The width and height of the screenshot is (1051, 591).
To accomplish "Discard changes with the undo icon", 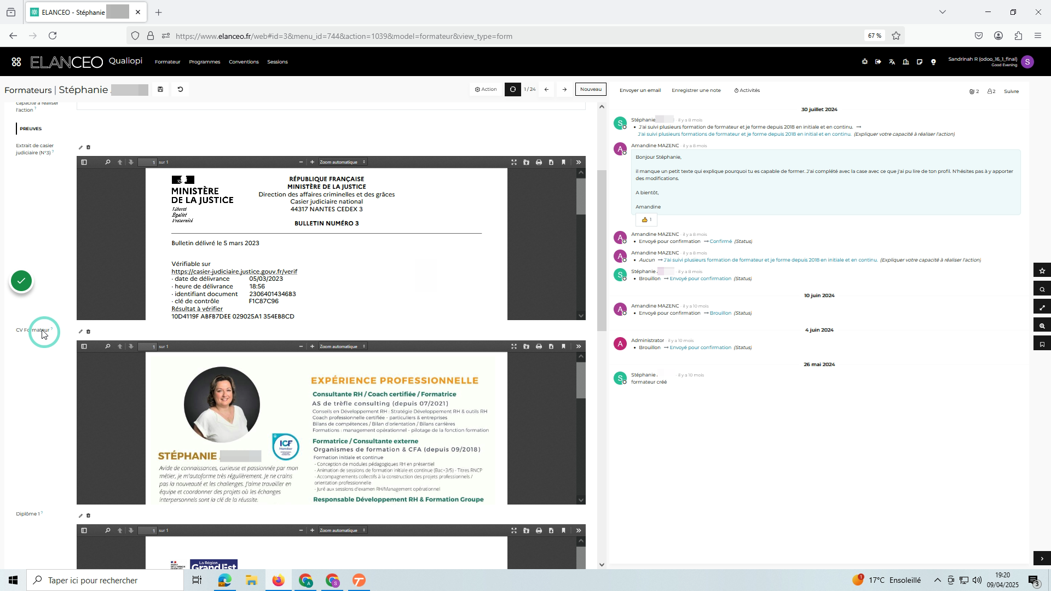I will click(180, 90).
